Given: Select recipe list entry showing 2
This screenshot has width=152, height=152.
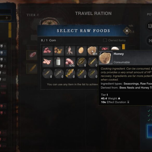Looking at the screenshot, I should click(3, 66).
